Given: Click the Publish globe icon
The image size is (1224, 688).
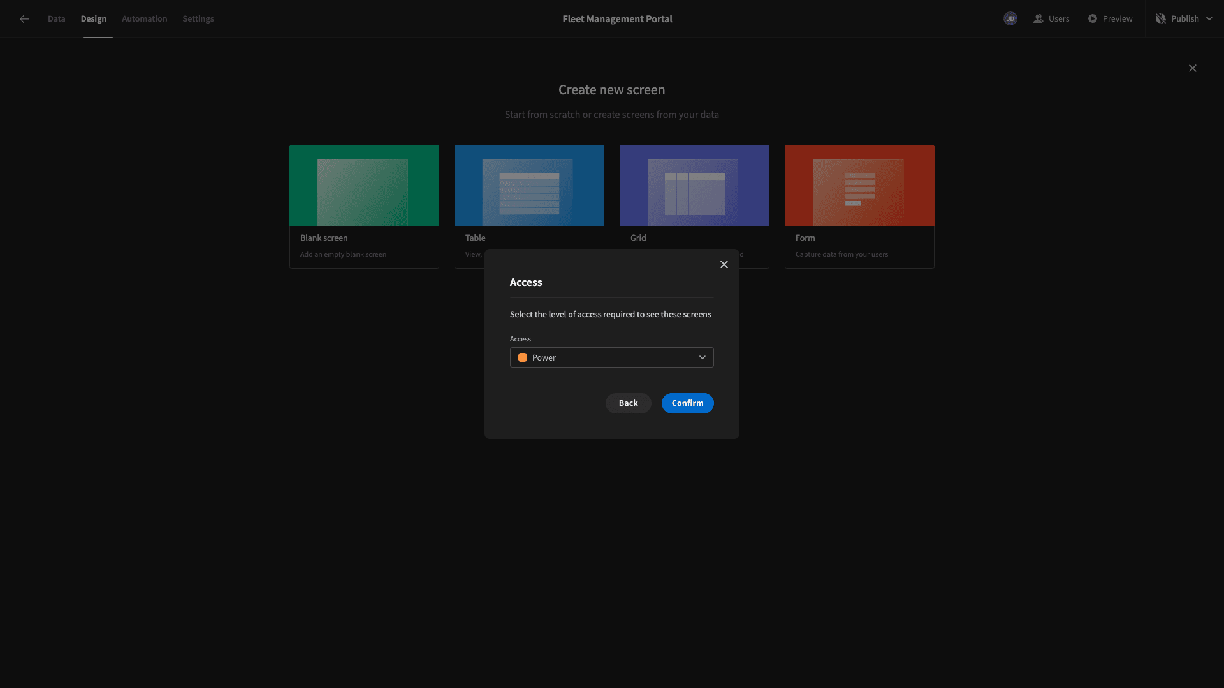Looking at the screenshot, I should (x=1161, y=19).
